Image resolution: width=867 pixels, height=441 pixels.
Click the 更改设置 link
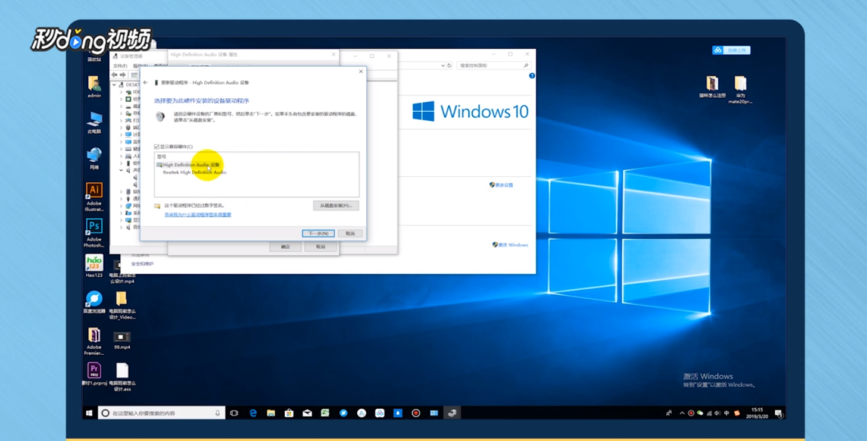501,185
